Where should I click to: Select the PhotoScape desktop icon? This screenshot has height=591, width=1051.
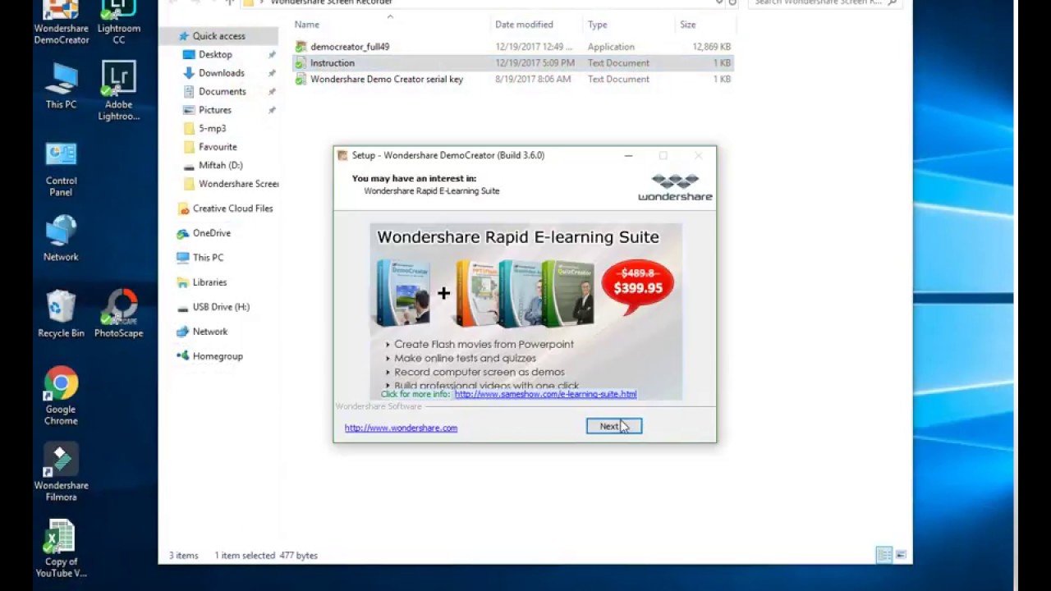tap(118, 314)
